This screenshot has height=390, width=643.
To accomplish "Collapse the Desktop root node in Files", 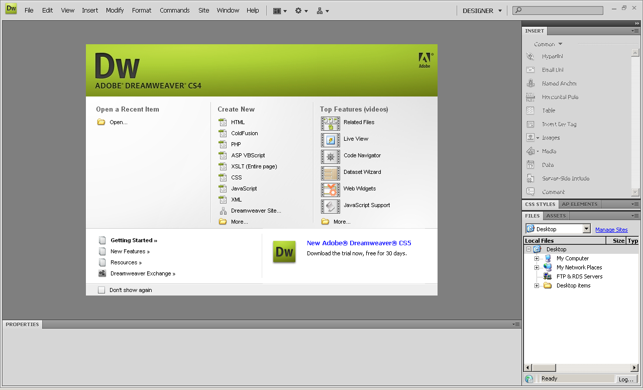I will point(528,249).
